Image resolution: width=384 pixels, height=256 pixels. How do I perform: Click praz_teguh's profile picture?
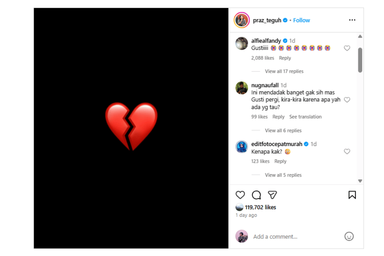coord(240,20)
